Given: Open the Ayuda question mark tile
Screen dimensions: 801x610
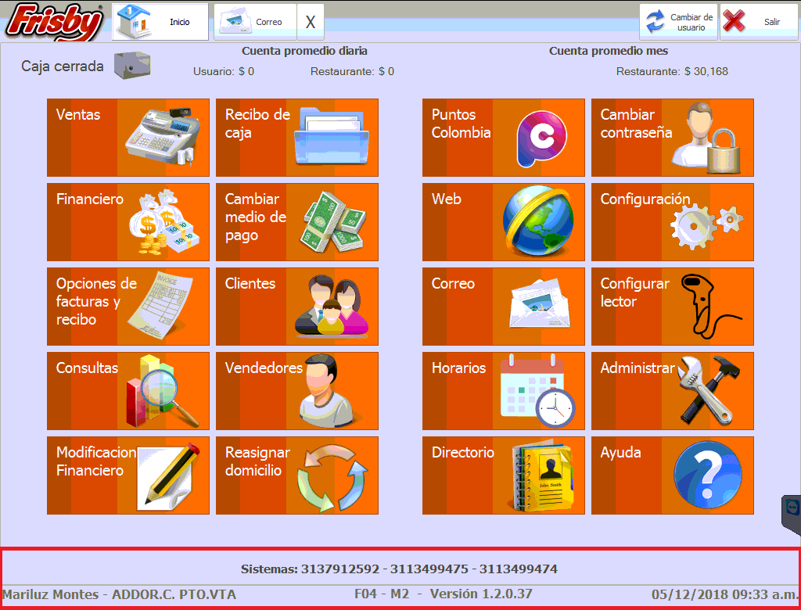Looking at the screenshot, I should click(x=673, y=475).
